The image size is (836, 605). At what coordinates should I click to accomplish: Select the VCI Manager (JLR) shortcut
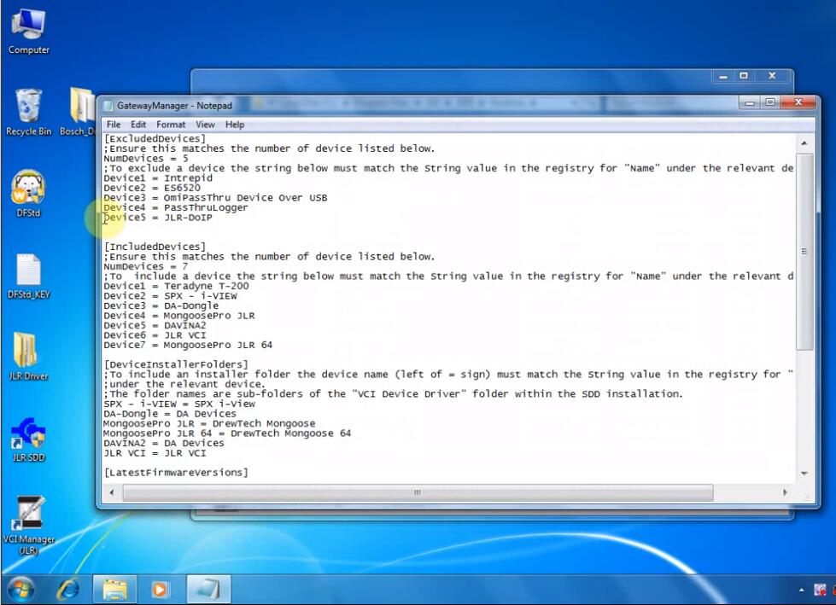pyautogui.click(x=29, y=526)
